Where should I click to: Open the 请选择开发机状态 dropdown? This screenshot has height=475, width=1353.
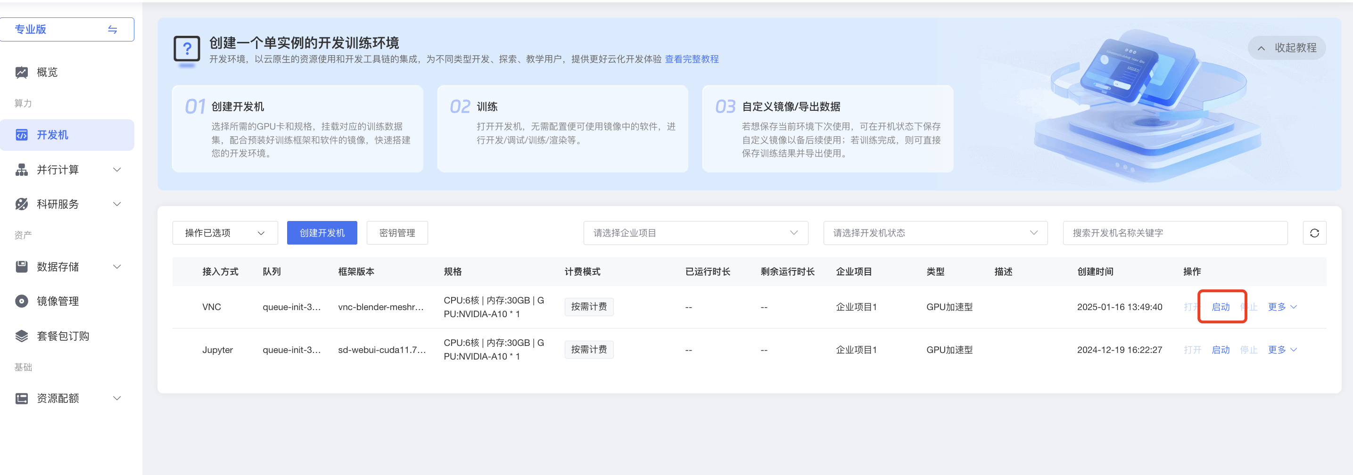coord(935,233)
